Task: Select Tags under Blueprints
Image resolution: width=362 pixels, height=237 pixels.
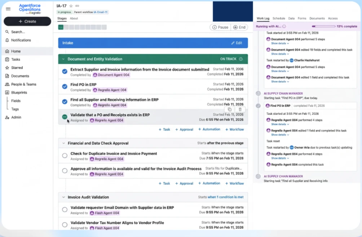Action: 15,109
